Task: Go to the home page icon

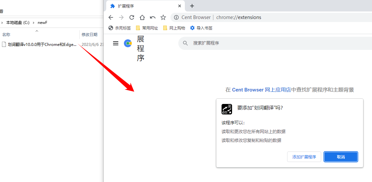Action: pos(142,17)
